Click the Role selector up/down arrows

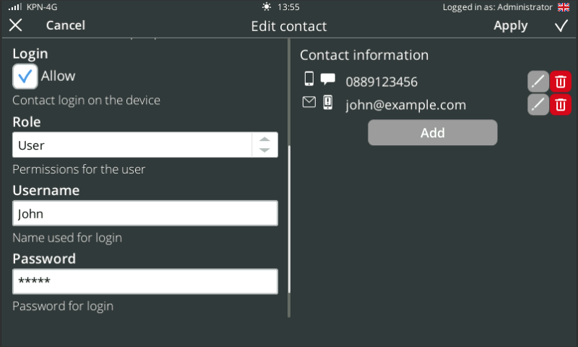[x=264, y=145]
